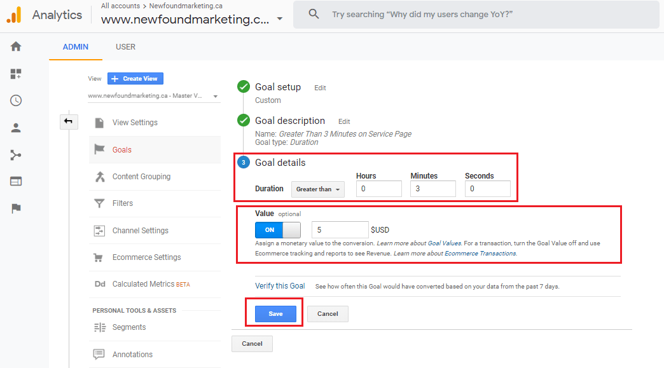Expand the account property selector arrow
Image resolution: width=664 pixels, height=368 pixels.
(x=280, y=18)
